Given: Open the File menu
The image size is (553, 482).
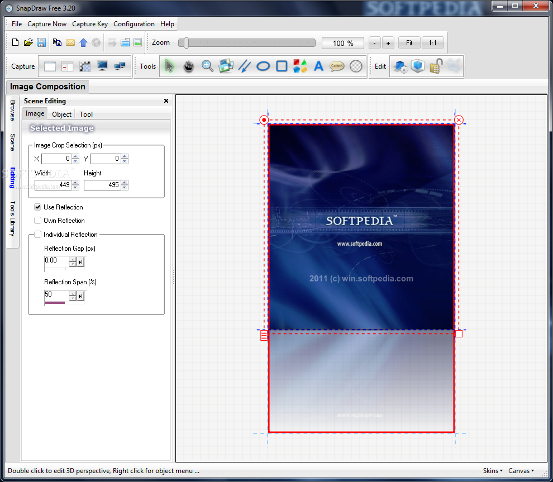Looking at the screenshot, I should tap(17, 24).
